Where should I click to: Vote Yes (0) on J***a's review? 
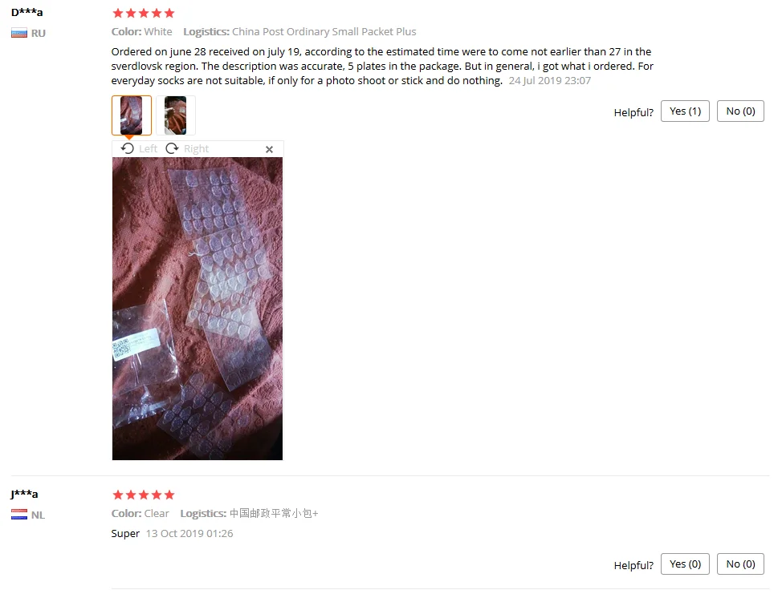pyautogui.click(x=685, y=564)
